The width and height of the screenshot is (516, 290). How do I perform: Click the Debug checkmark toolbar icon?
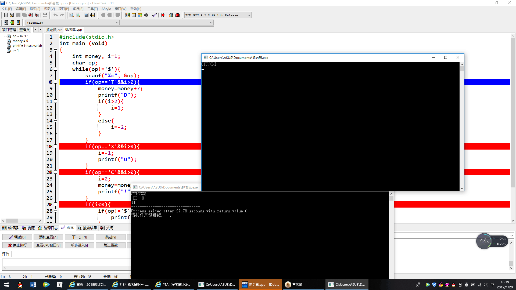(154, 15)
